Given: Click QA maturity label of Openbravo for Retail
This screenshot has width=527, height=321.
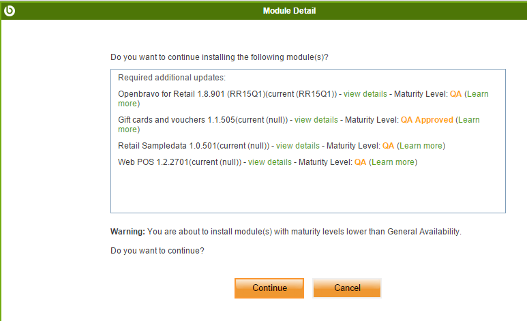Looking at the screenshot, I should pyautogui.click(x=456, y=94).
